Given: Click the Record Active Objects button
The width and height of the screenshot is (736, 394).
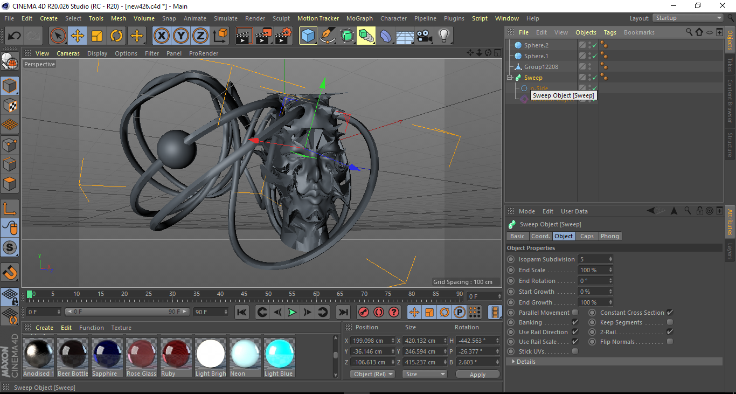Looking at the screenshot, I should (x=364, y=312).
